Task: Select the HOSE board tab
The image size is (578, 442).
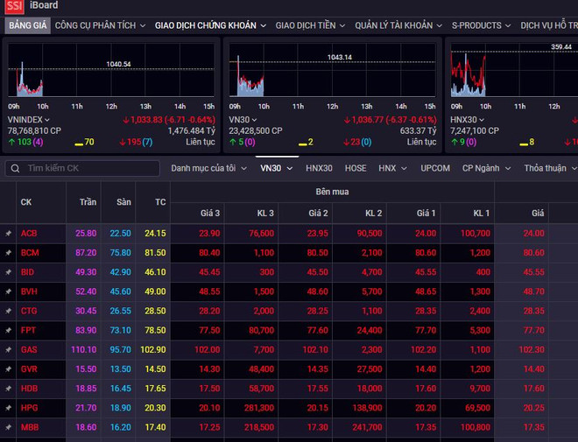Action: pyautogui.click(x=356, y=168)
